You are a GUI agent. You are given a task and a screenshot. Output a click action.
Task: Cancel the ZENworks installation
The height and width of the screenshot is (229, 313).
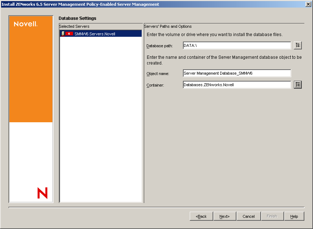(x=248, y=216)
